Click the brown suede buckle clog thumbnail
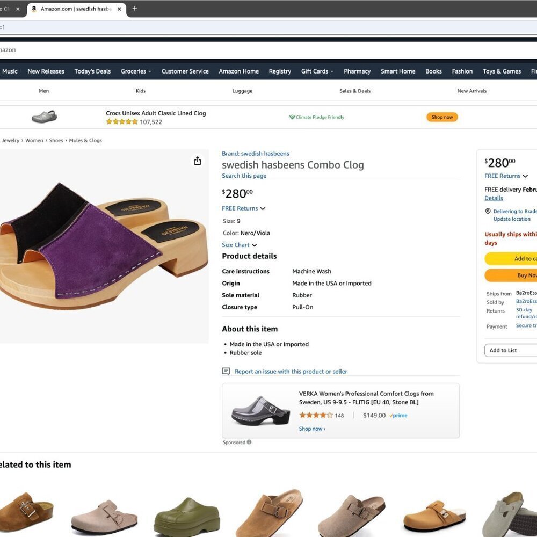Viewport: 537px width, 537px height. click(27, 512)
